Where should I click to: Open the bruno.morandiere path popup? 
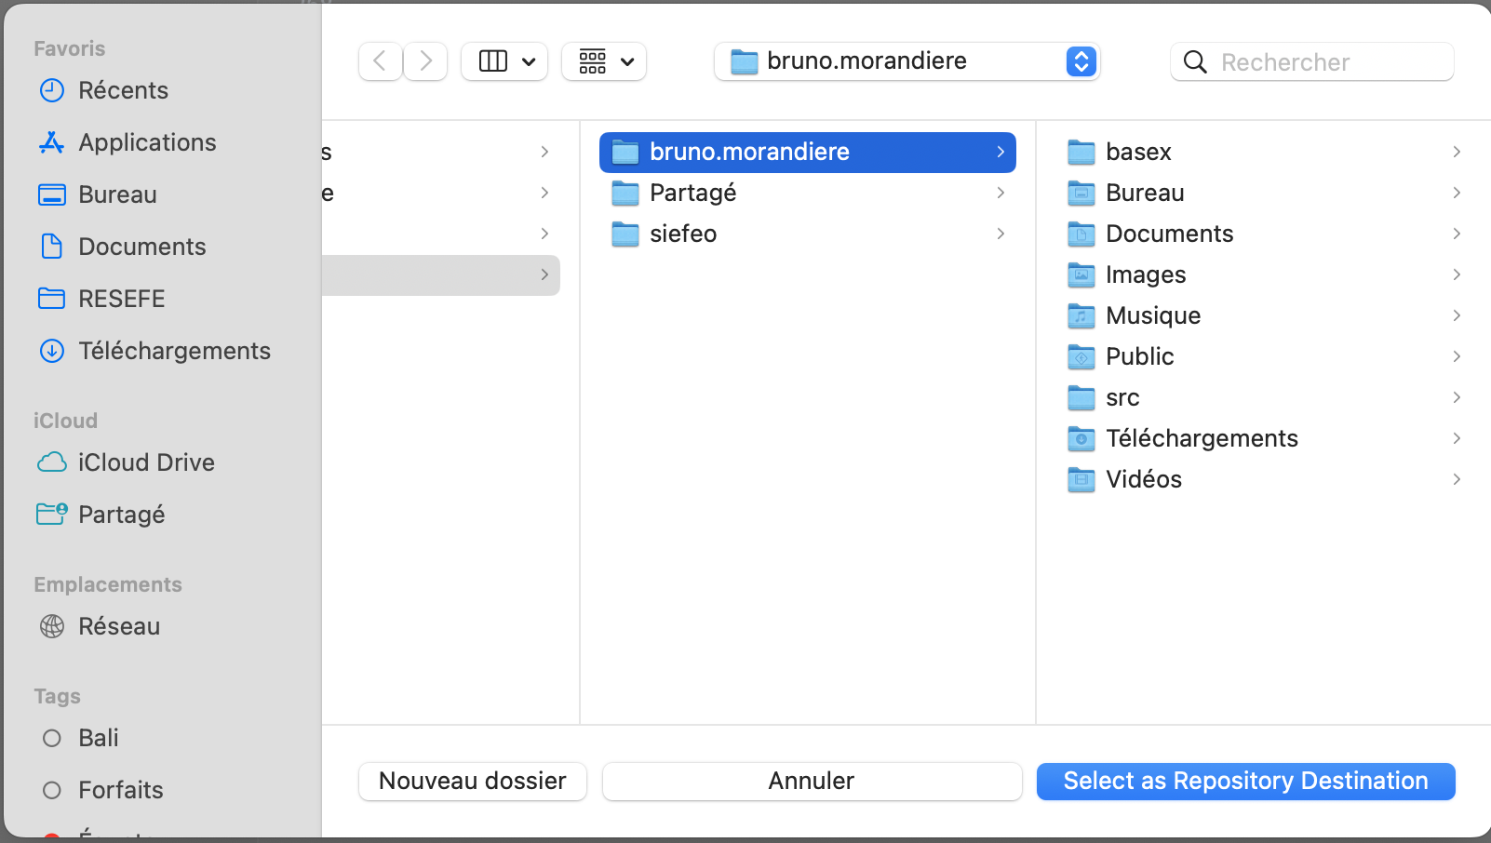click(x=907, y=61)
